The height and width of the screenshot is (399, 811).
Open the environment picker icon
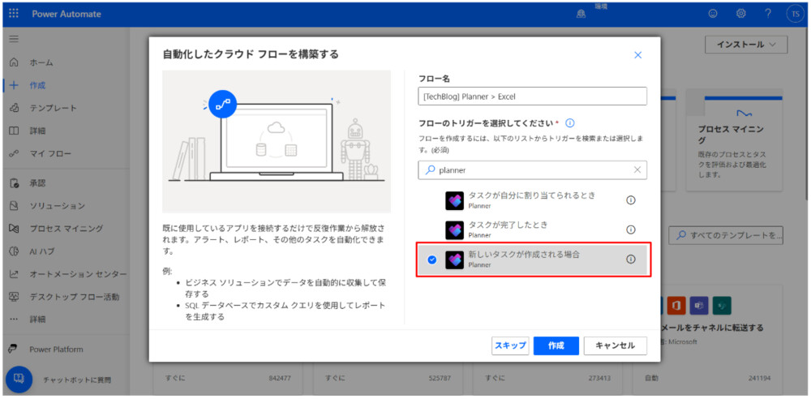[x=581, y=15]
